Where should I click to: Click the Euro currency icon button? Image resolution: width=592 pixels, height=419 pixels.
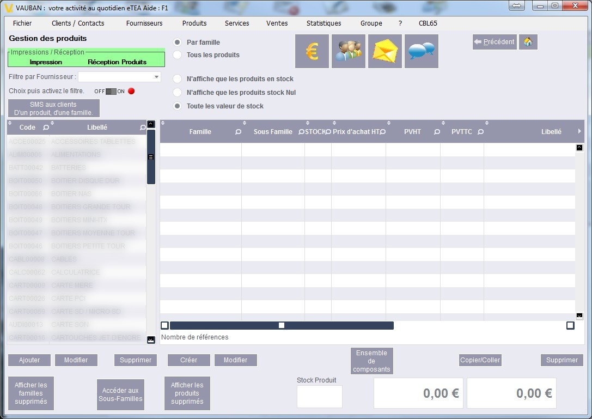pos(312,51)
